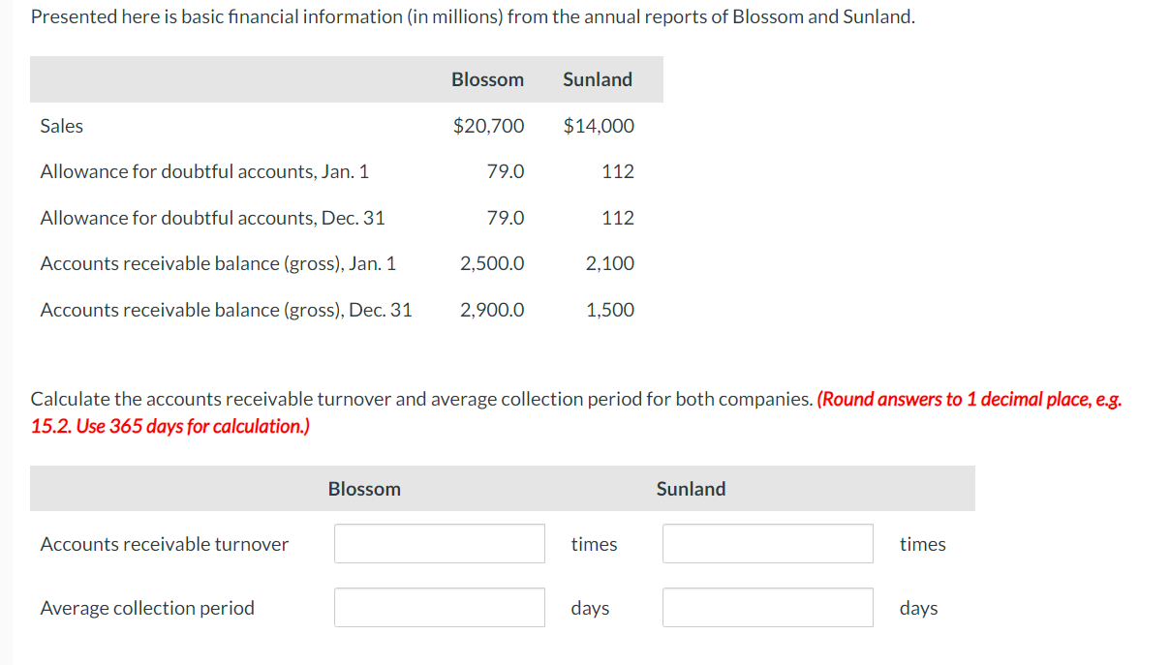Click the Sales row label
Screen dimensions: 1170x665
[x=61, y=126]
